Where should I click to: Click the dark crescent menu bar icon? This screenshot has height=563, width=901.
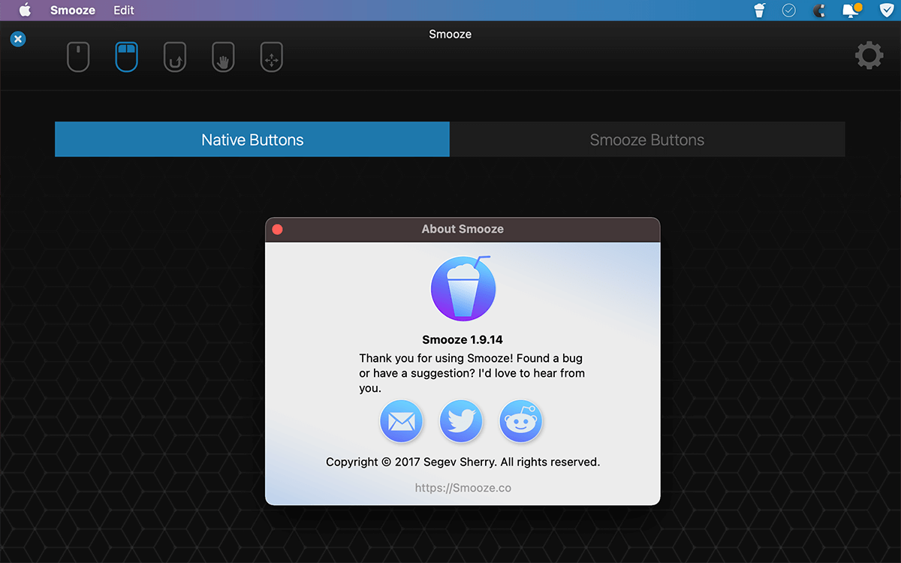(820, 11)
